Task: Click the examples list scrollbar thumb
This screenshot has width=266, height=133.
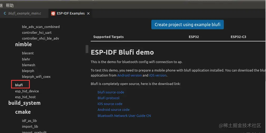Action: [87, 49]
